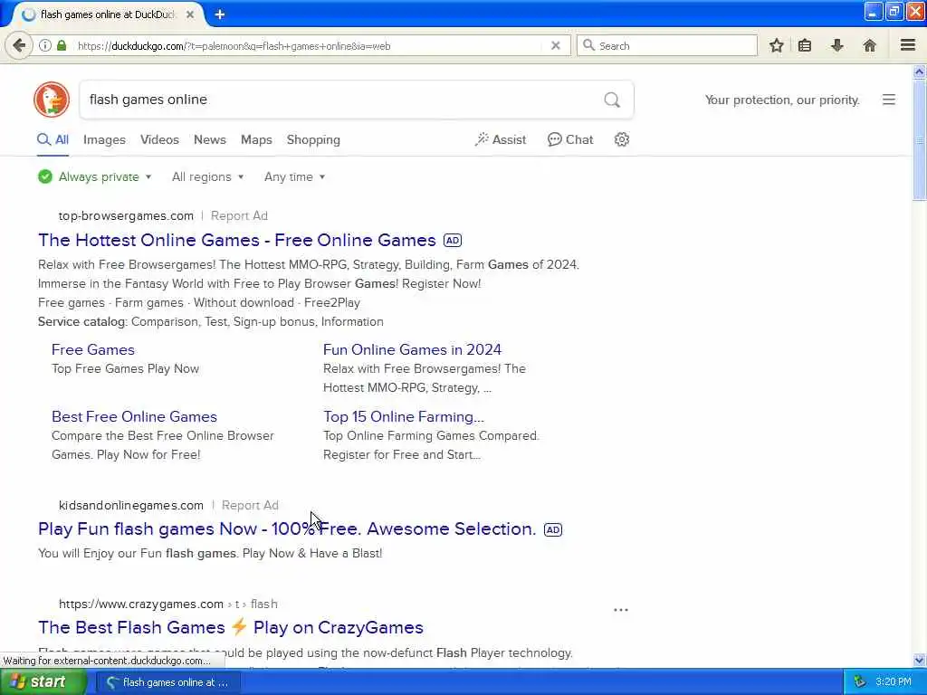The width and height of the screenshot is (927, 695).
Task: Open the browser hamburger menu
Action: point(907,45)
